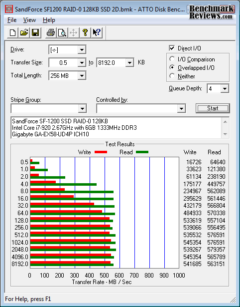Click the read value 449757

point(216,184)
